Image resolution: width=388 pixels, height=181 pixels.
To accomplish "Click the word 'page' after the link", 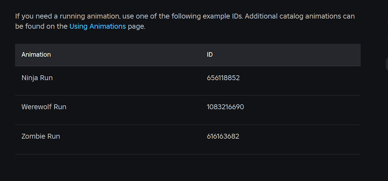I will tap(135, 27).
